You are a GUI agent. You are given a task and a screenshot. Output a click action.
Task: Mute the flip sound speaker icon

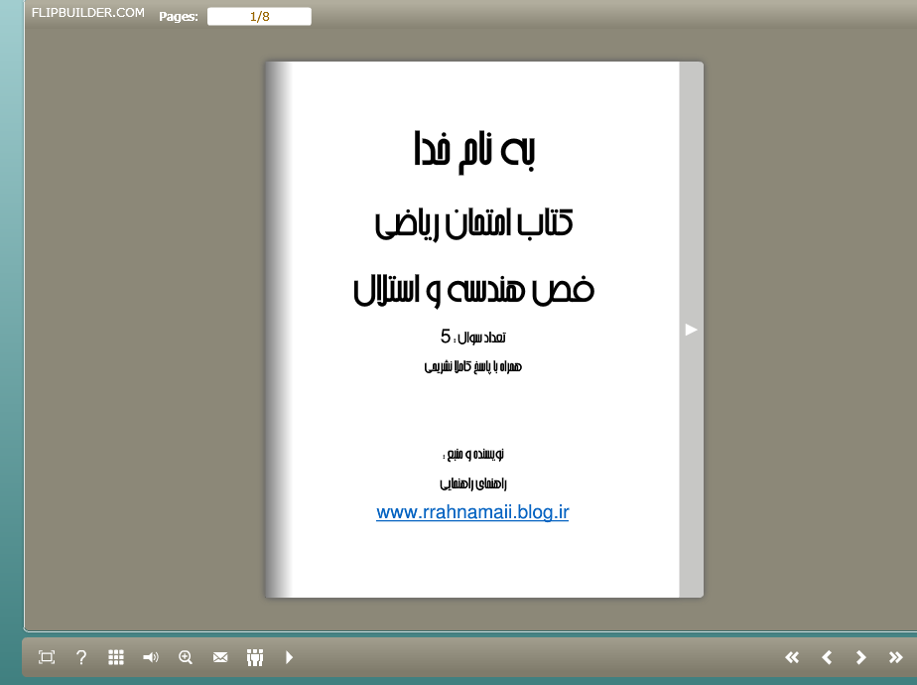[151, 657]
